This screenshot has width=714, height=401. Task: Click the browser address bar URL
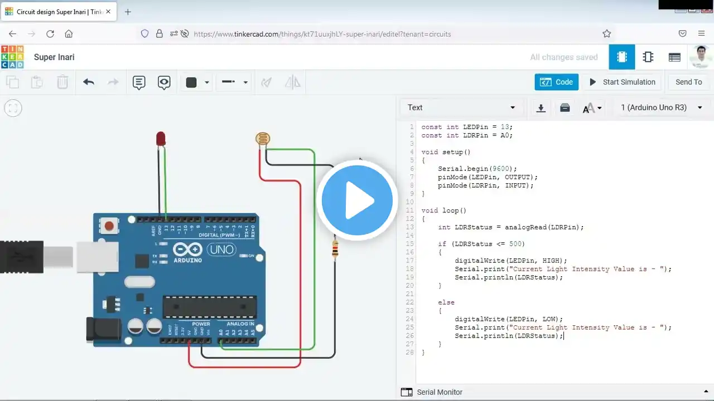322,34
